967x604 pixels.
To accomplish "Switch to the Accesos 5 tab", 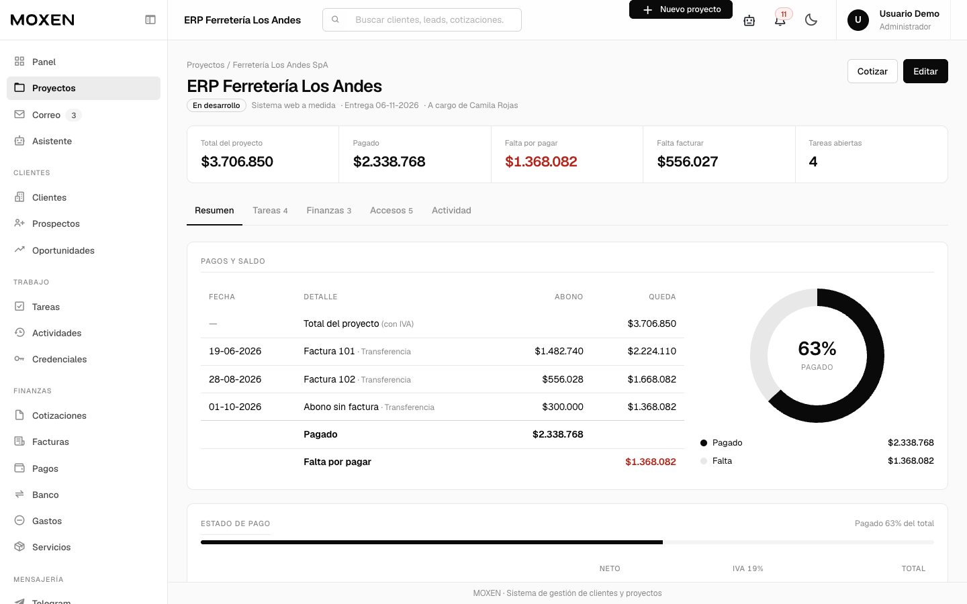I will coord(392,211).
